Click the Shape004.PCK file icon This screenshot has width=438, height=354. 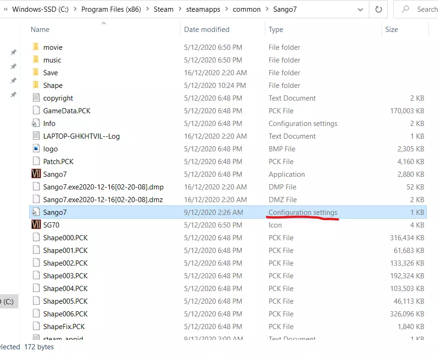[36, 288]
